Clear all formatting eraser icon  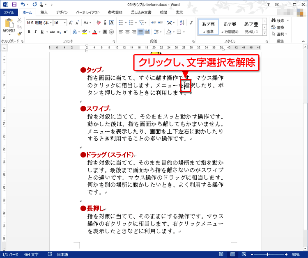point(99,23)
